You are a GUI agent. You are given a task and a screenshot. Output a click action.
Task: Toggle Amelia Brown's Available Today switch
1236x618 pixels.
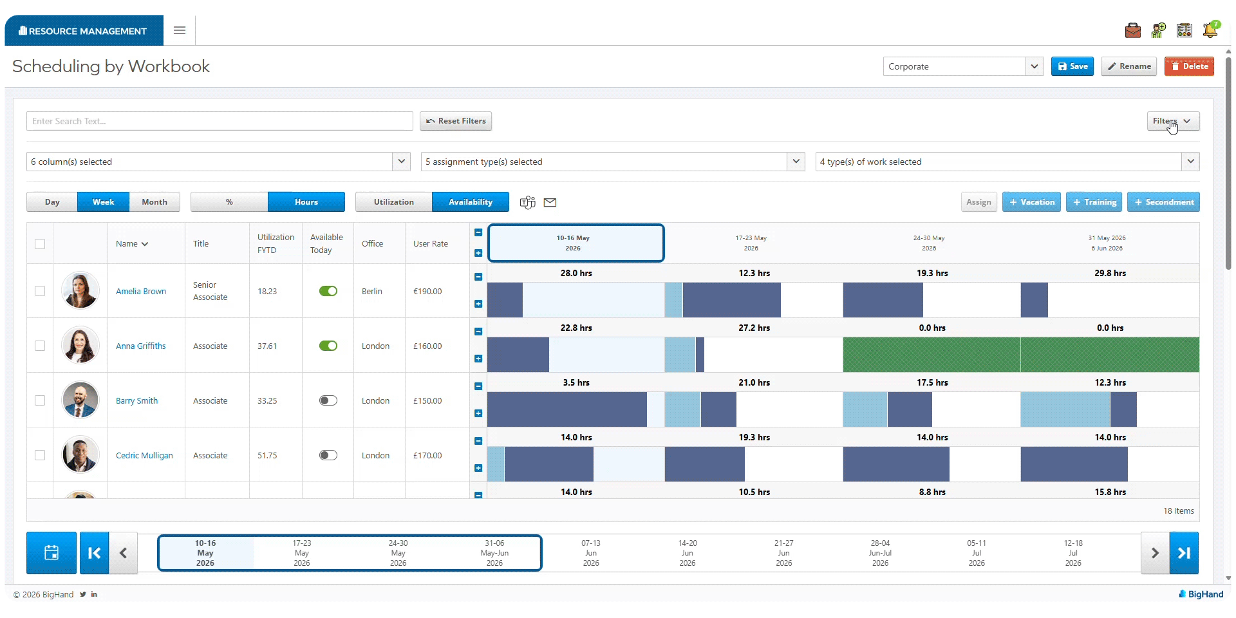[x=328, y=291]
